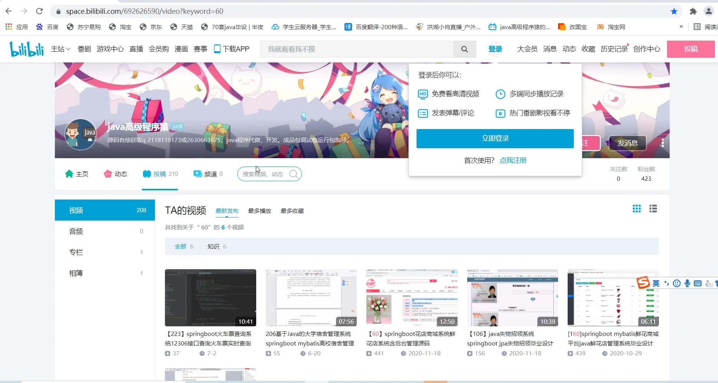718x383 pixels.
Task: Open 改图宝 bookmark
Action: pos(573,27)
